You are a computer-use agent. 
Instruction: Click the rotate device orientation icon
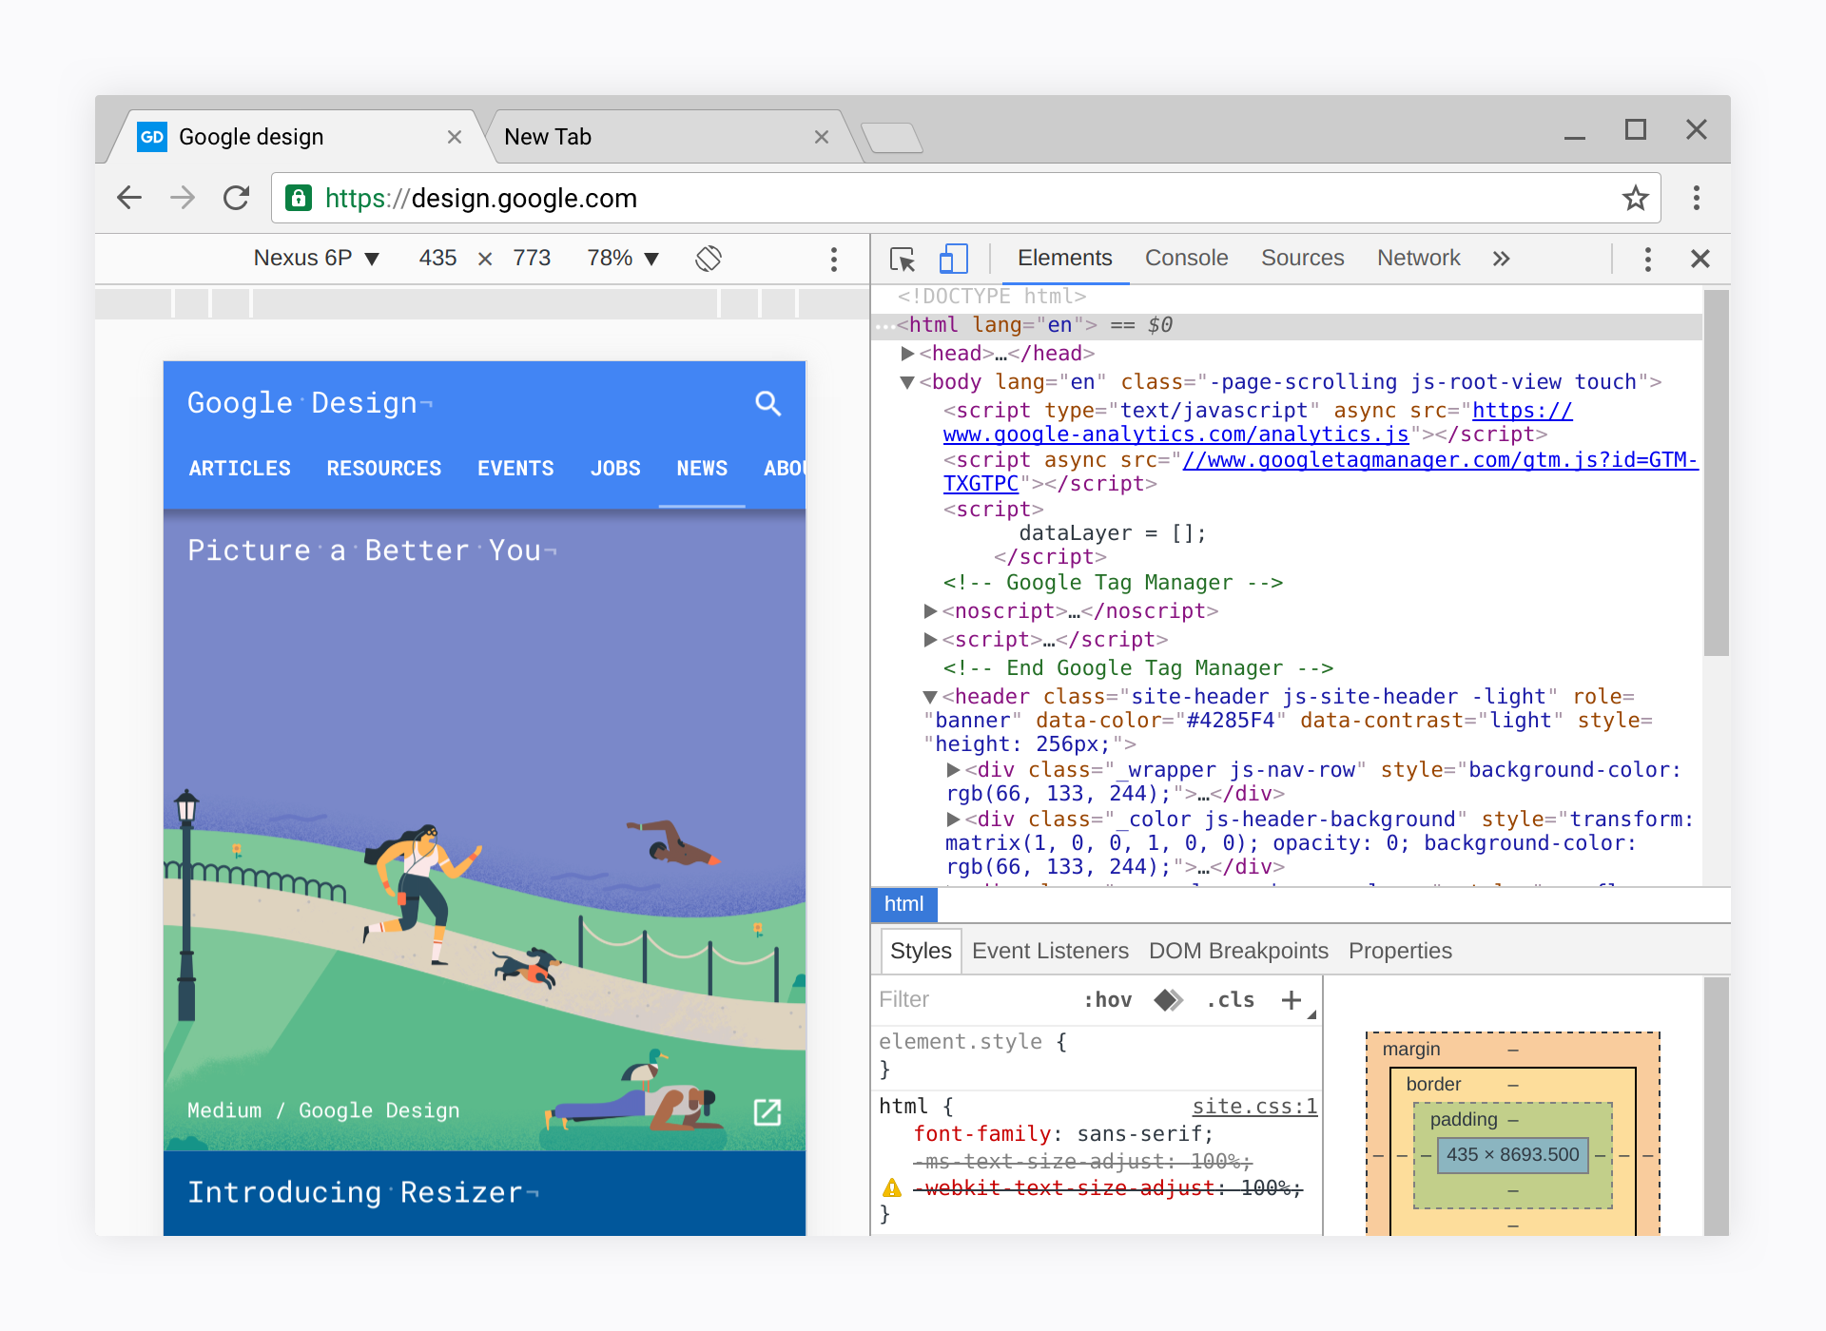[x=709, y=259]
